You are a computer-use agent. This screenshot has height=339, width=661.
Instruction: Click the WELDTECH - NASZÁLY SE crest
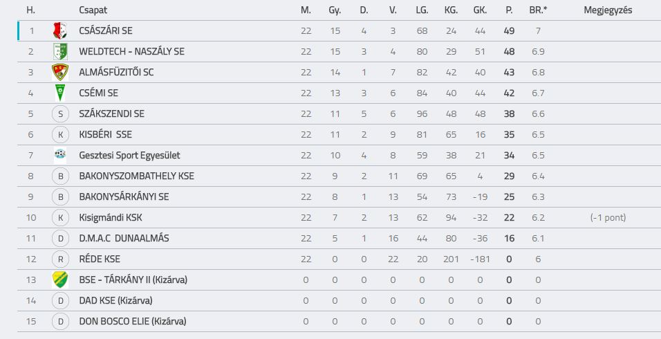[60, 51]
